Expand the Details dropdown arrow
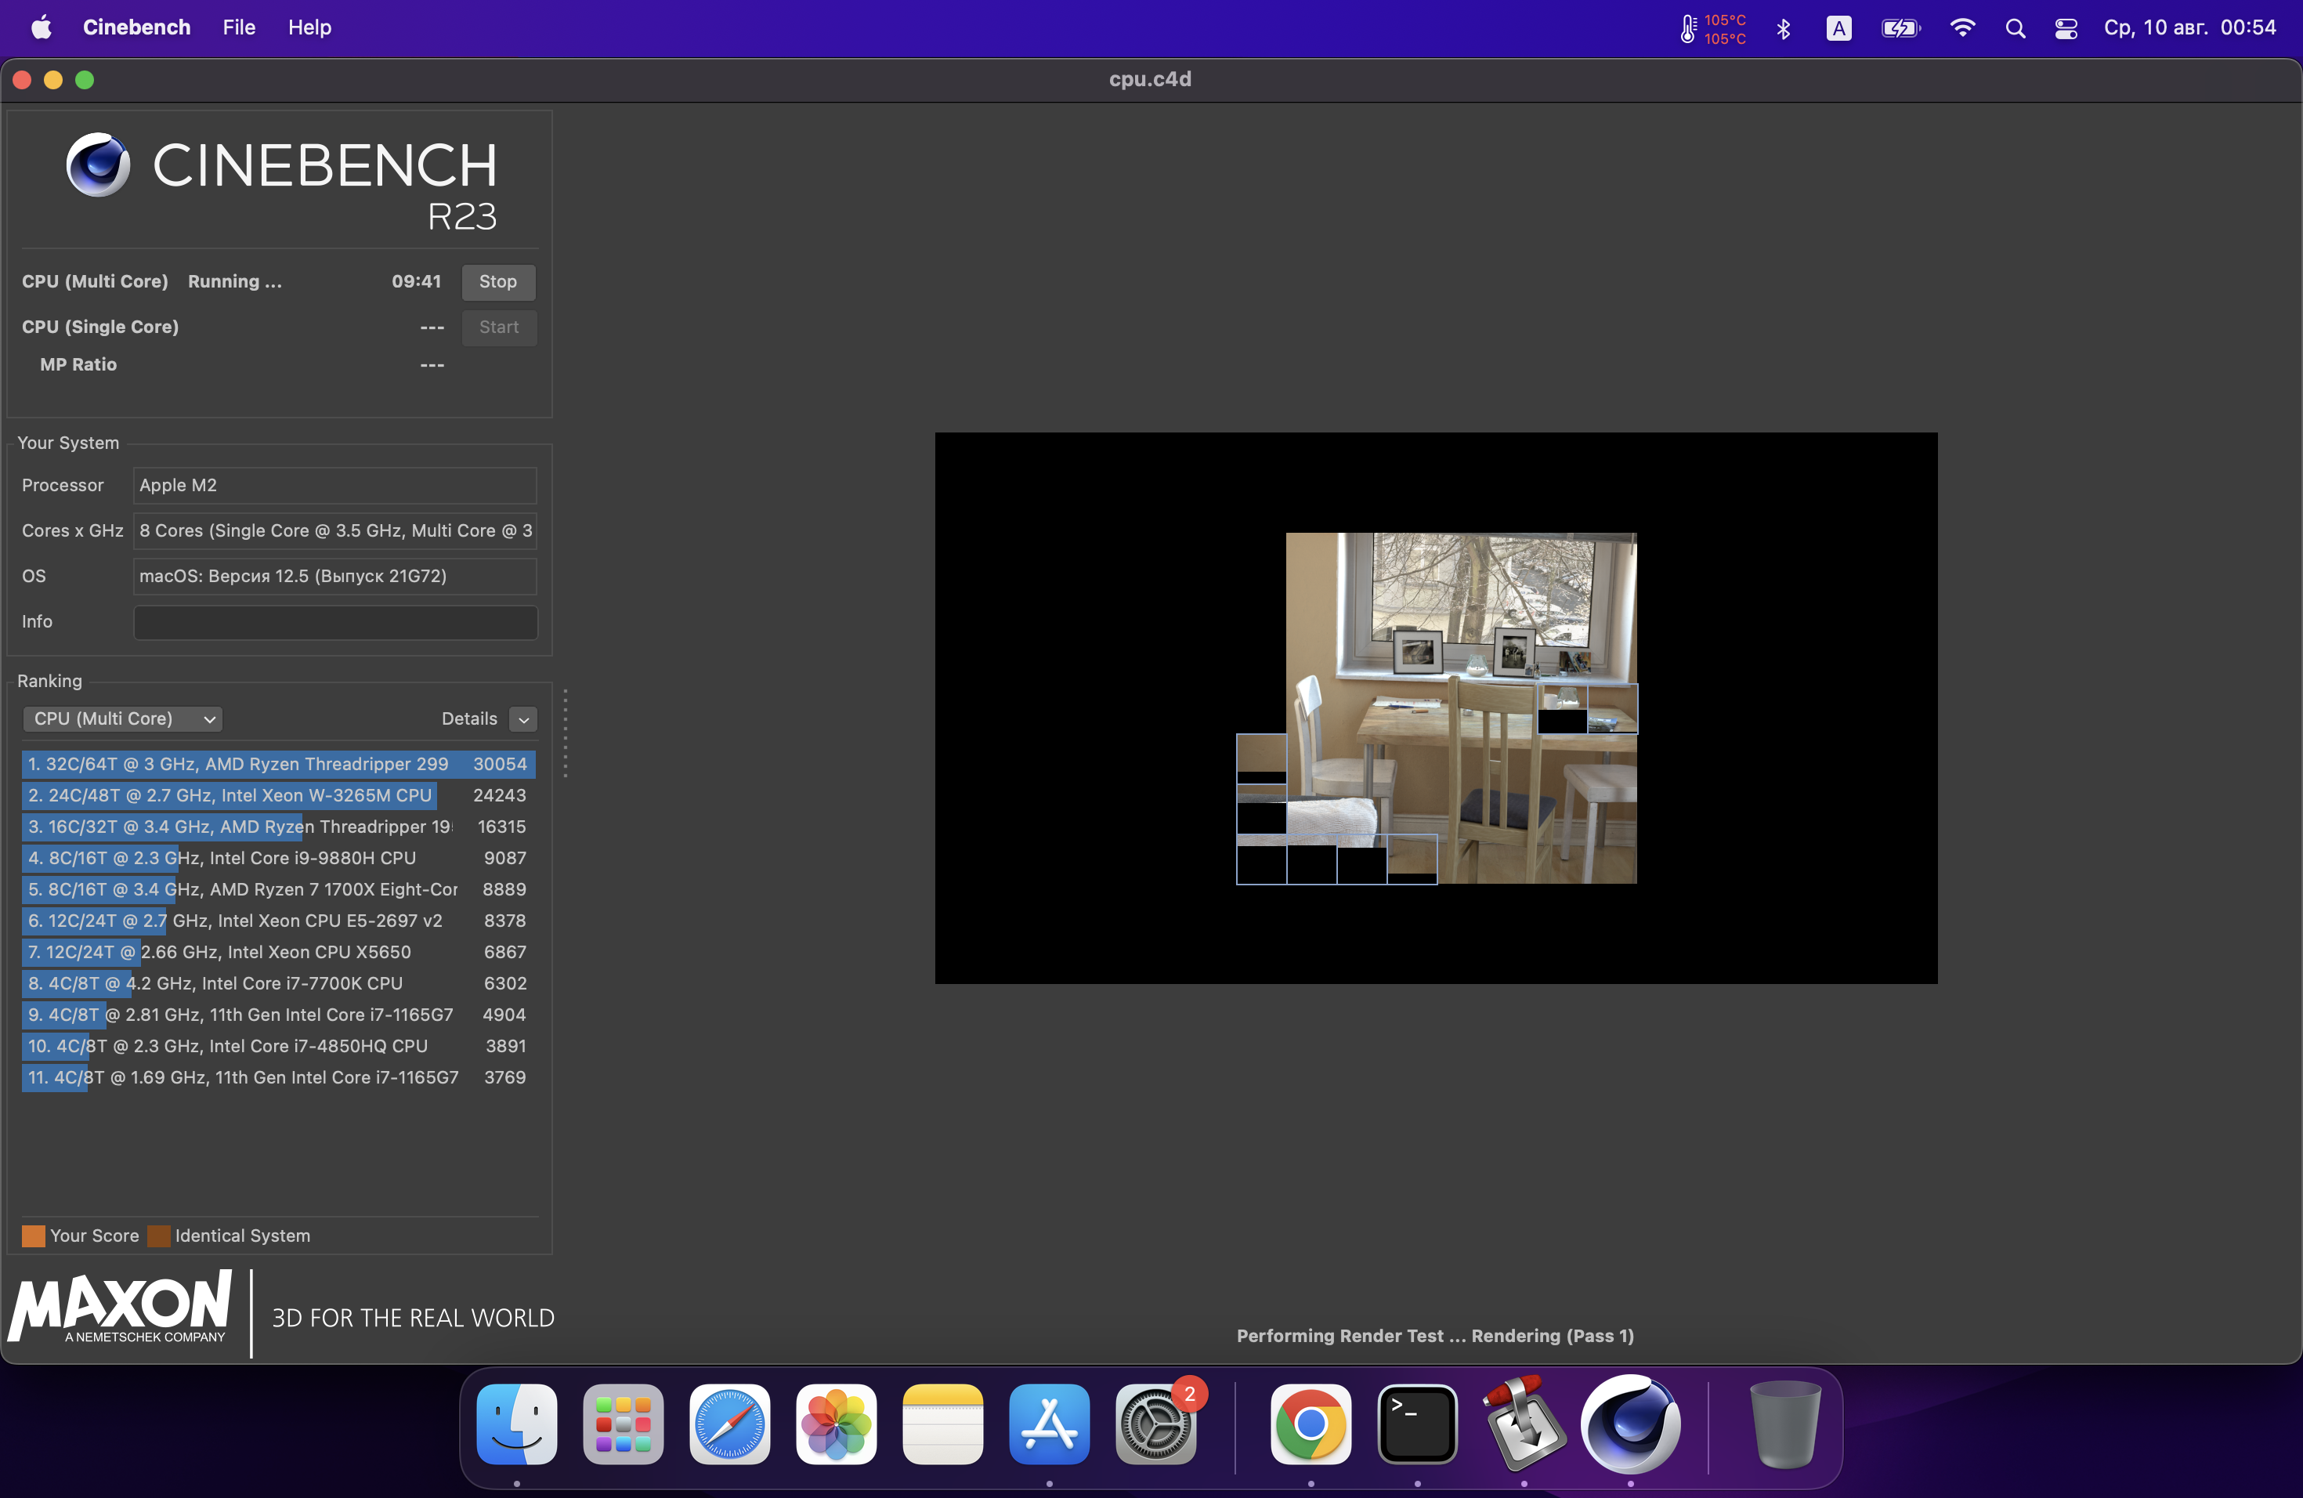 pyautogui.click(x=523, y=719)
